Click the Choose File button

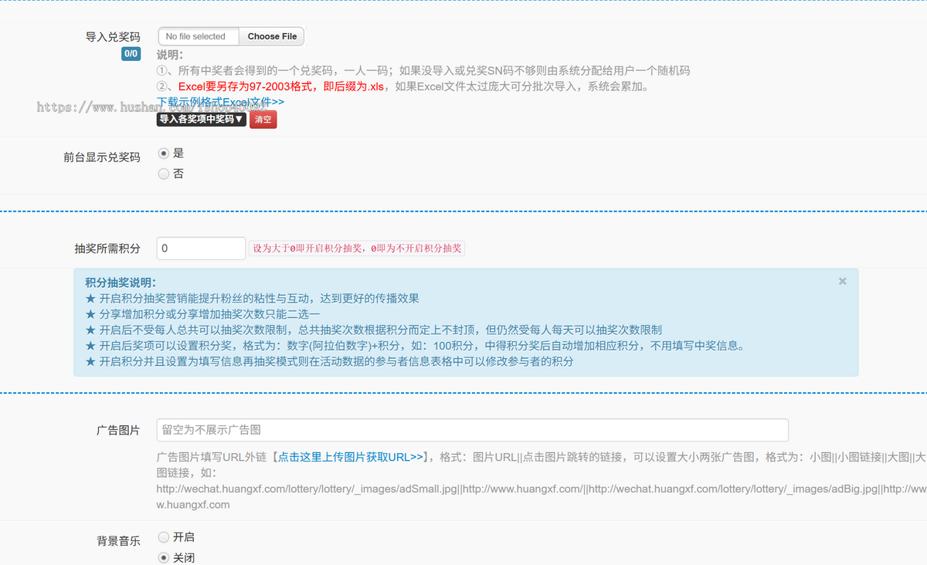click(x=272, y=36)
